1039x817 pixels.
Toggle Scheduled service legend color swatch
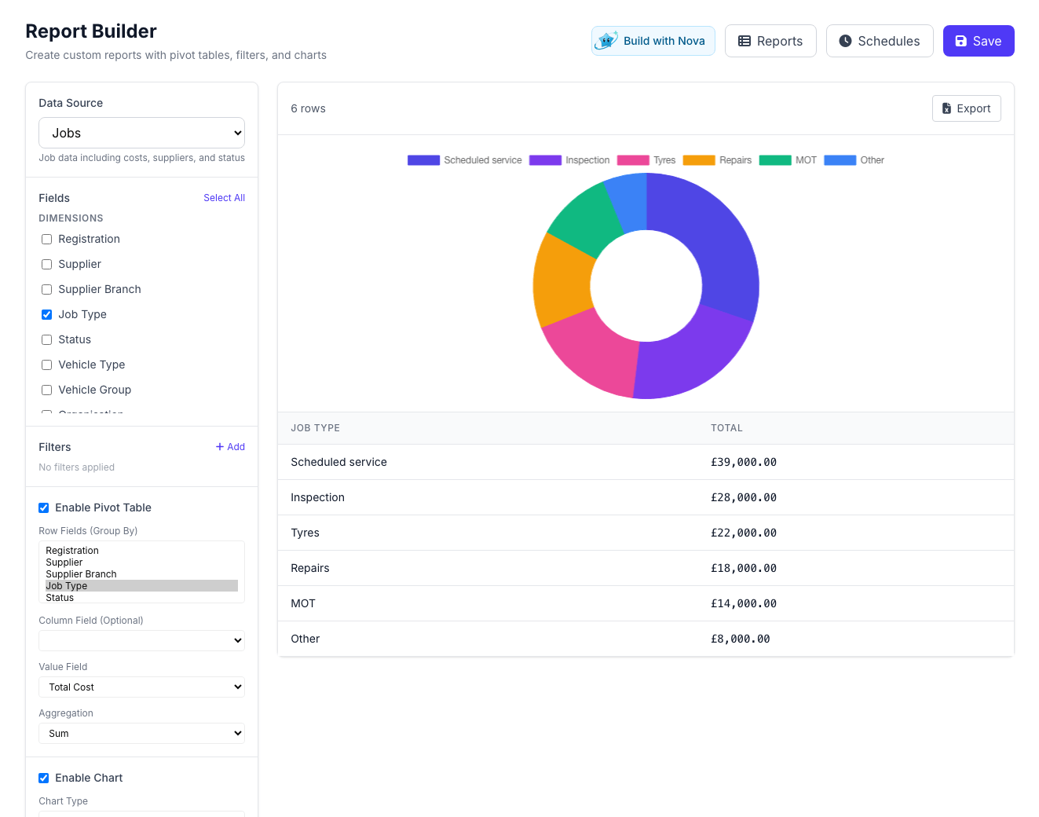[423, 160]
